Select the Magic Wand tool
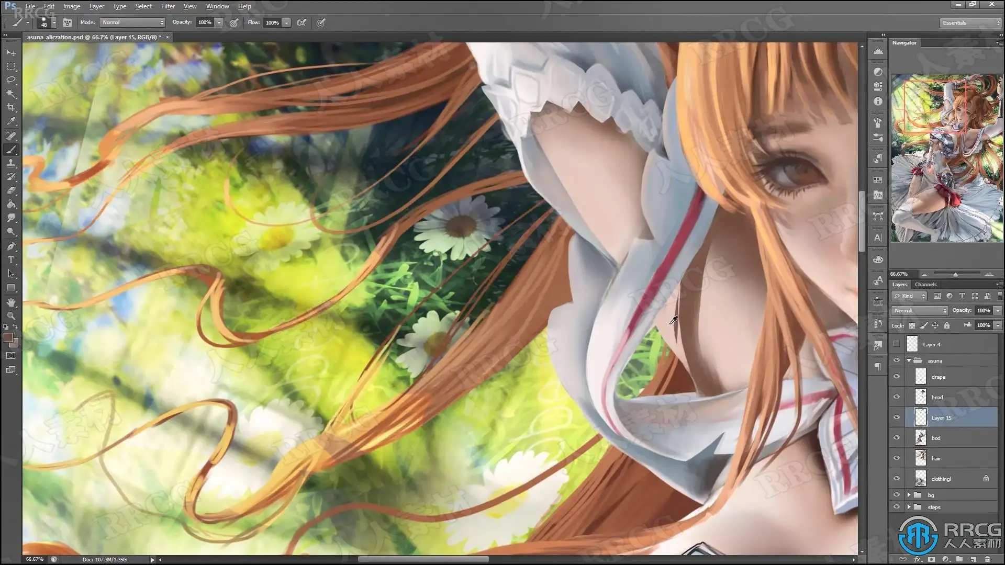 (11, 94)
